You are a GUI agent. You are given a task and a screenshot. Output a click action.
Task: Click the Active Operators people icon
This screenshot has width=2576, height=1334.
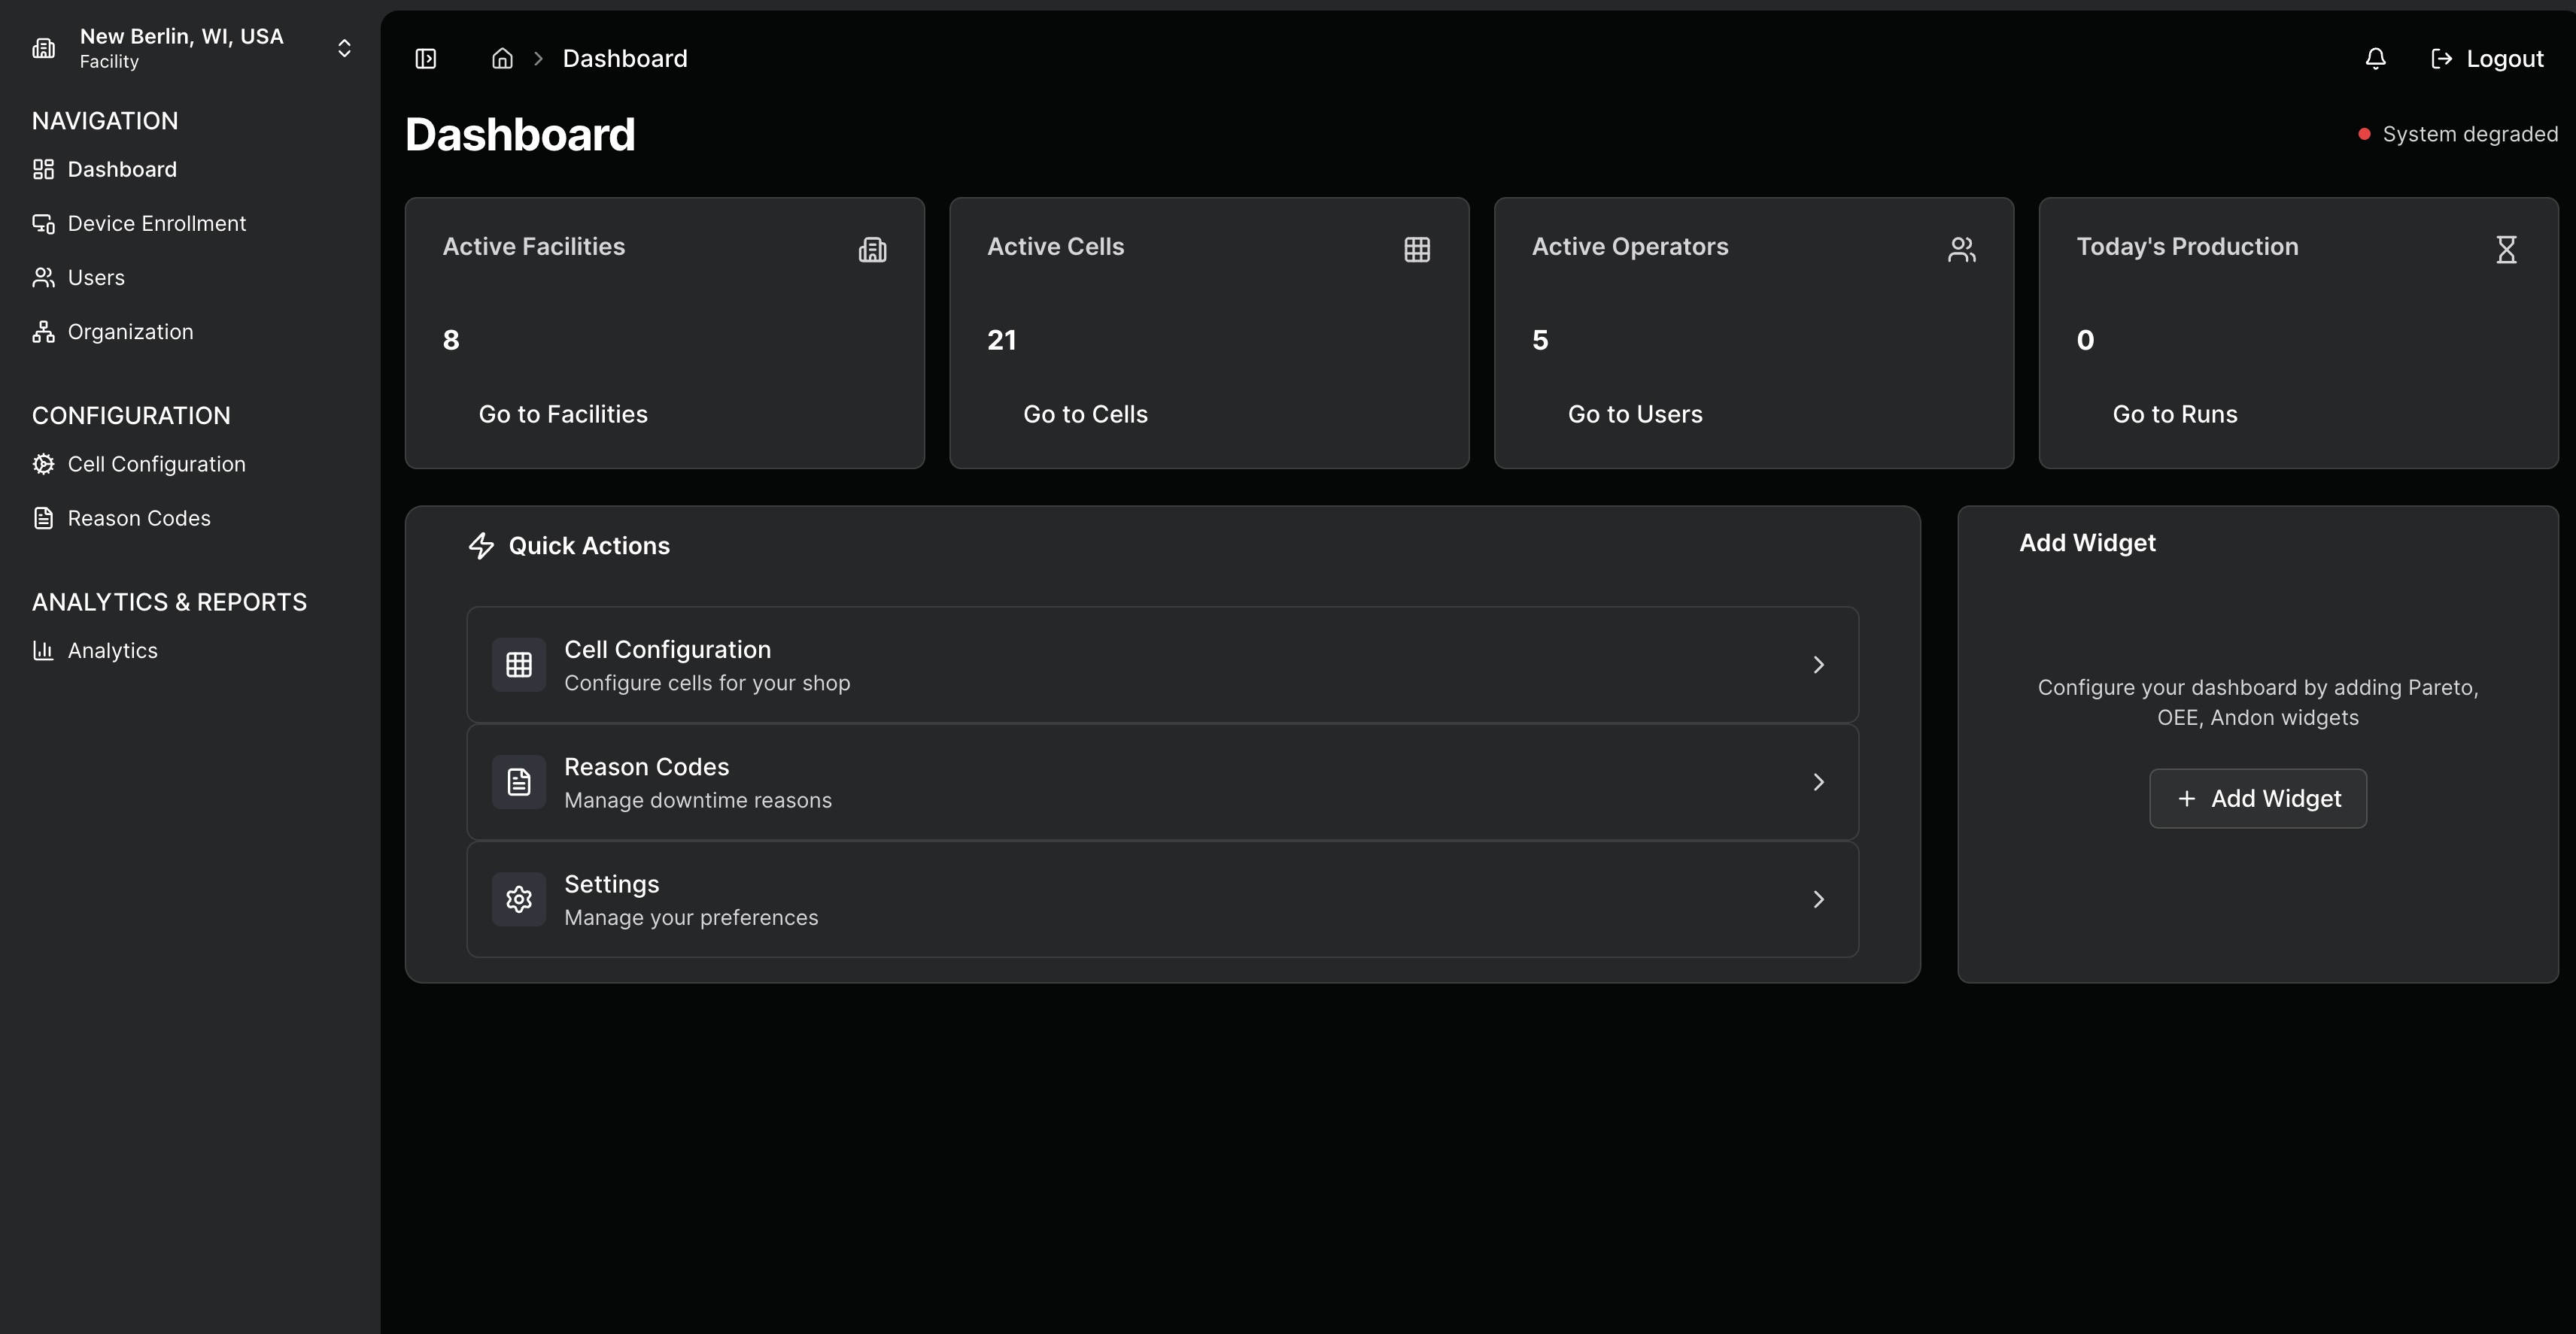click(1961, 250)
